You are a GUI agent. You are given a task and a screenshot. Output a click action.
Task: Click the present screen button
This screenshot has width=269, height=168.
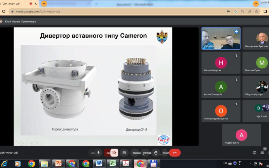pyautogui.click(x=147, y=153)
